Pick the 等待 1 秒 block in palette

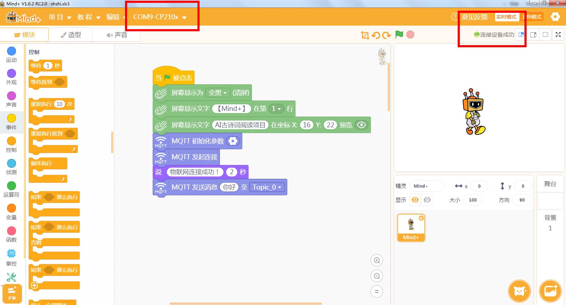(x=45, y=66)
